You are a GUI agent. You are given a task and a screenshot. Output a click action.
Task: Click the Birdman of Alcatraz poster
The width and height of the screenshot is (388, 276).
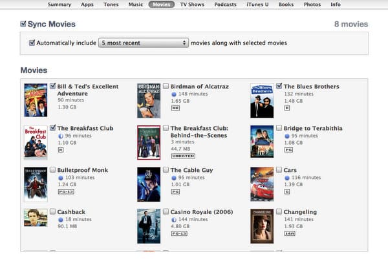[x=149, y=101]
